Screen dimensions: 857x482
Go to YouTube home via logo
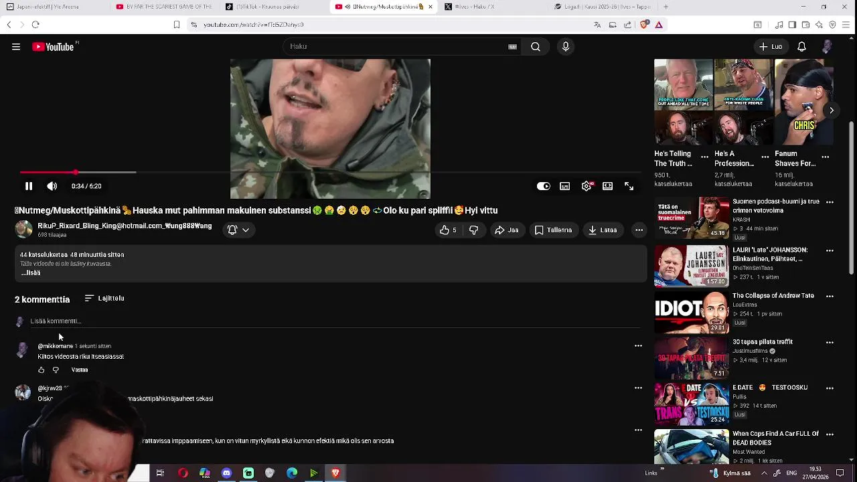pos(53,47)
